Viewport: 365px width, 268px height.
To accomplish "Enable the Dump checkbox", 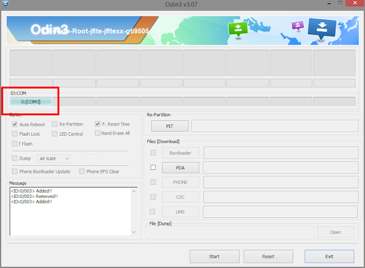I will (15, 158).
